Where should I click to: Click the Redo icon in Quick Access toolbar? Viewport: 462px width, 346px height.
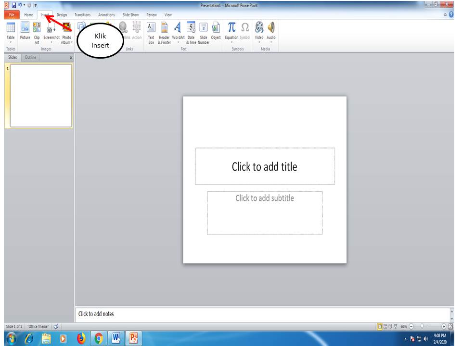(29, 5)
